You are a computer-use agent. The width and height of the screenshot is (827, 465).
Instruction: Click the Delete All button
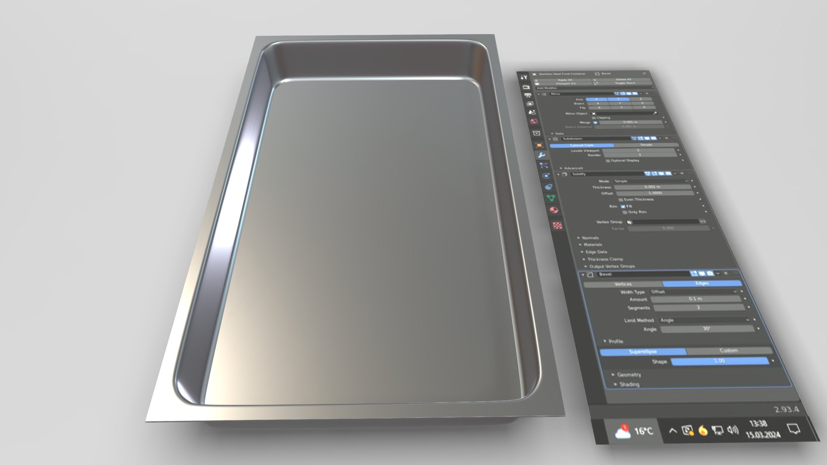[x=623, y=79]
